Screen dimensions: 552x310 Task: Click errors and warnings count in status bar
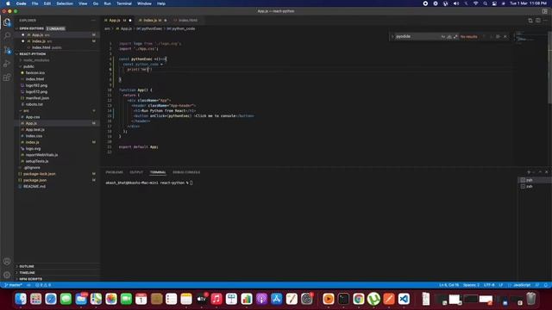pyautogui.click(x=43, y=285)
